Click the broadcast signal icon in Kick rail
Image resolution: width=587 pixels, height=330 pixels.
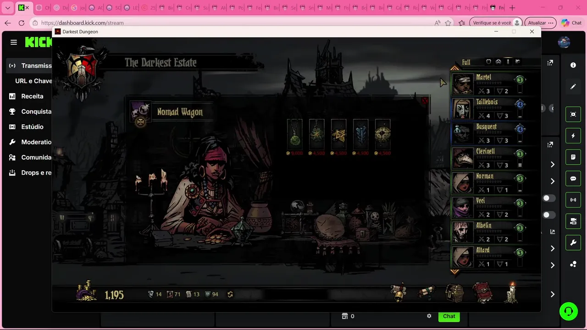pos(573,200)
